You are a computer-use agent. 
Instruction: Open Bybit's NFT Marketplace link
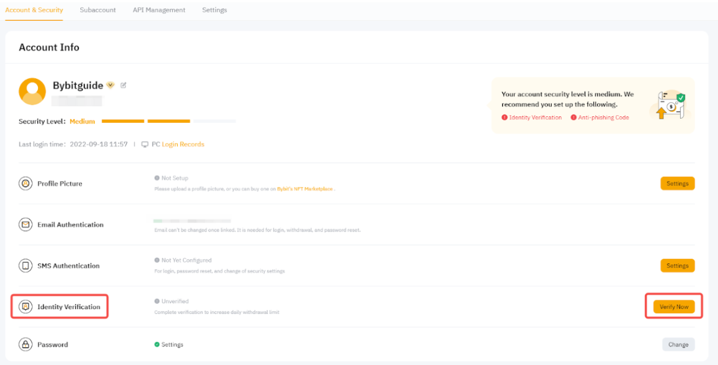coord(305,189)
